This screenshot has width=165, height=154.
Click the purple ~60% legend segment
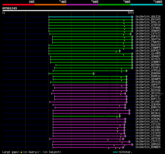pyautogui.click(x=82, y=5)
